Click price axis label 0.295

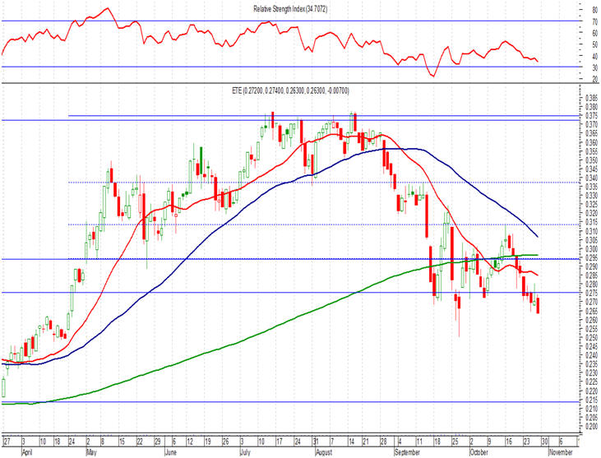pyautogui.click(x=593, y=257)
